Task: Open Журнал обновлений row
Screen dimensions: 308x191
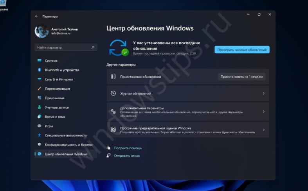Action: tap(188, 93)
